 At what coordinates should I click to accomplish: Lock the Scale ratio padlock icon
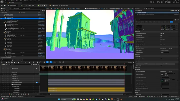coord(143,30)
